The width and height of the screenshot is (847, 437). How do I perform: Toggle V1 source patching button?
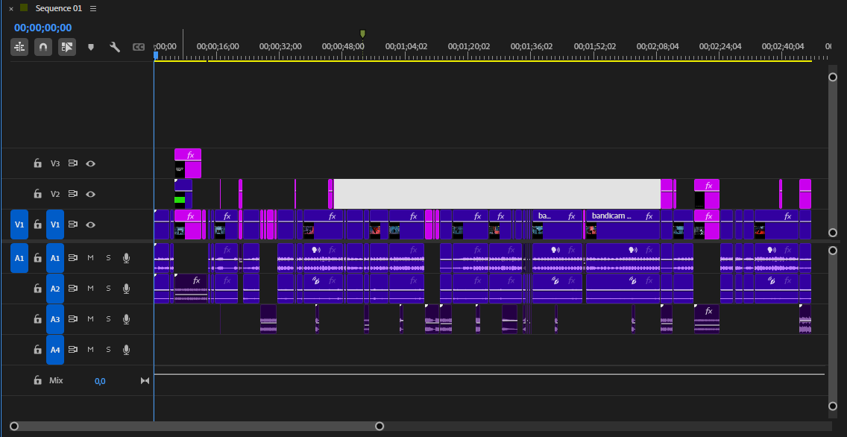pos(19,224)
